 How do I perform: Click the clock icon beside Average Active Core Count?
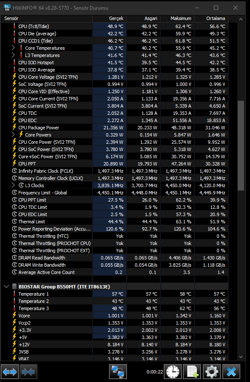(14, 272)
